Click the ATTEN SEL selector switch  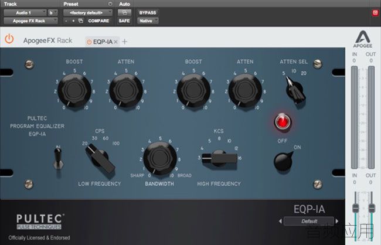pyautogui.click(x=295, y=90)
